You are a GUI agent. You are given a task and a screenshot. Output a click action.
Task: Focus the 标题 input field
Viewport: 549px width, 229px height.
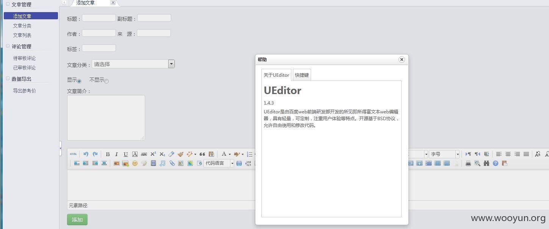tap(99, 18)
